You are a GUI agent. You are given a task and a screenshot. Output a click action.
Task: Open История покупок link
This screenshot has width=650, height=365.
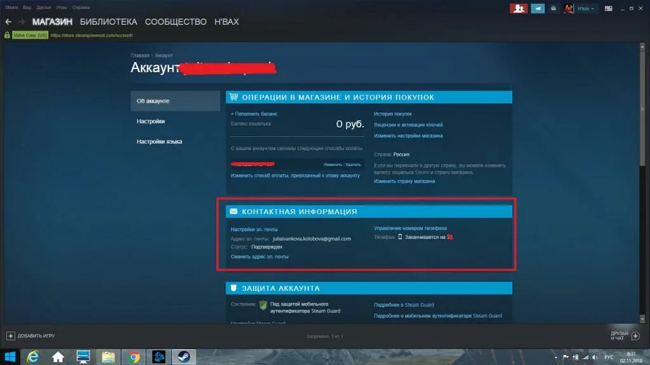pos(392,114)
